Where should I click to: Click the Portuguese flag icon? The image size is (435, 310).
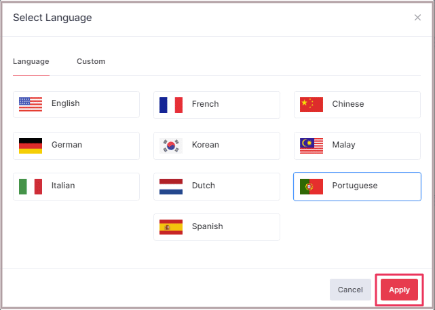(x=311, y=186)
